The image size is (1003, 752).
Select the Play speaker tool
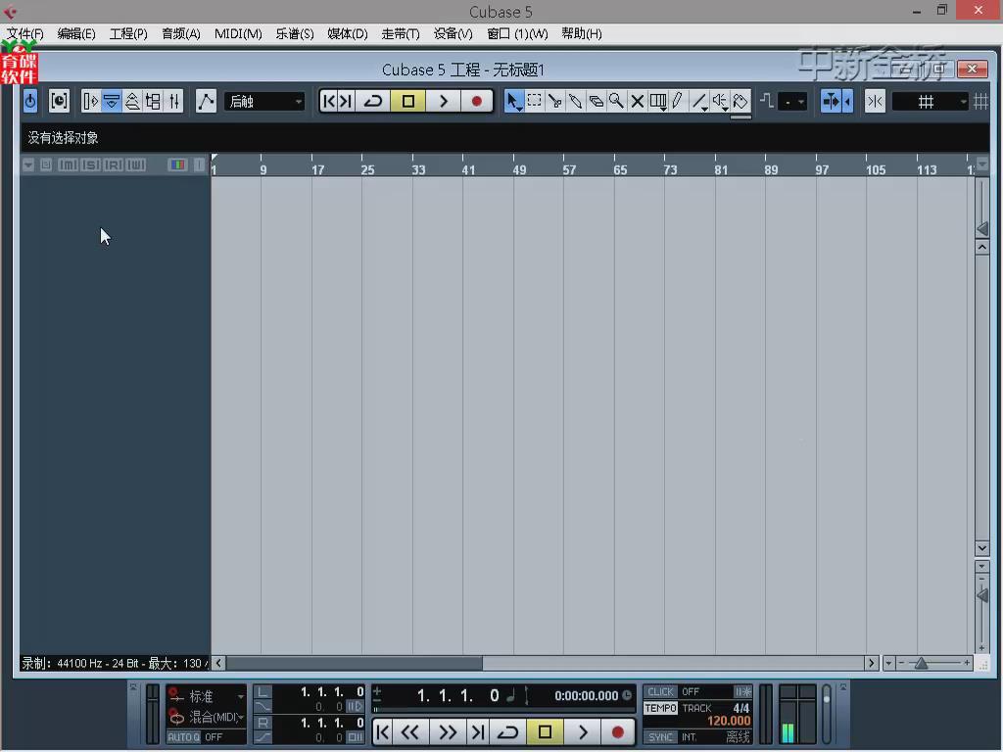click(720, 101)
